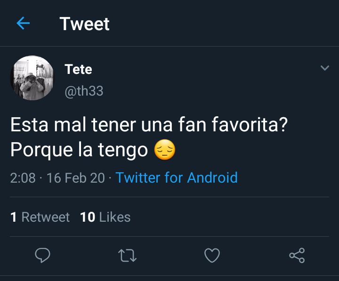Select the @th33 handle

(x=84, y=91)
